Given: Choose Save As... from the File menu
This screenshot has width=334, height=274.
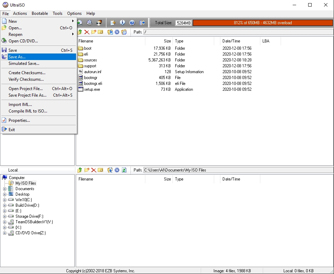Looking at the screenshot, I should (x=39, y=57).
